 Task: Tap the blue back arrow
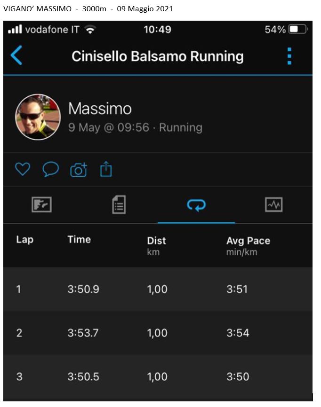16,55
